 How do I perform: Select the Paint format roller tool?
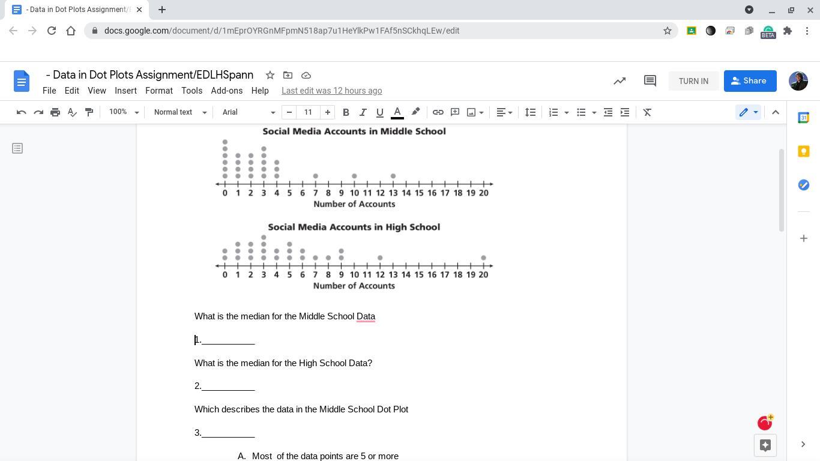pyautogui.click(x=89, y=112)
